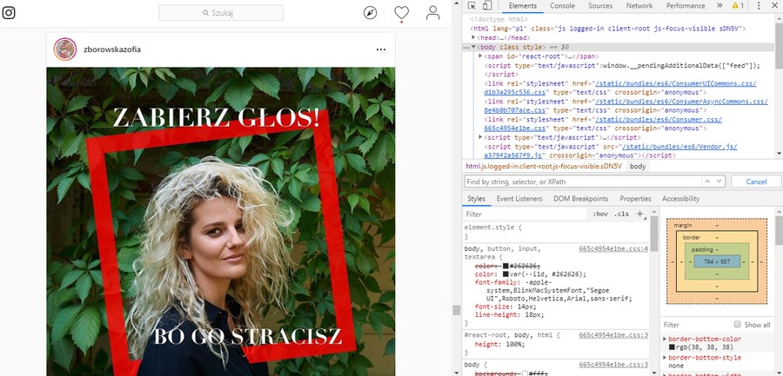Click the struck-through #262626 color swatch
The height and width of the screenshot is (376, 783).
pos(505,266)
